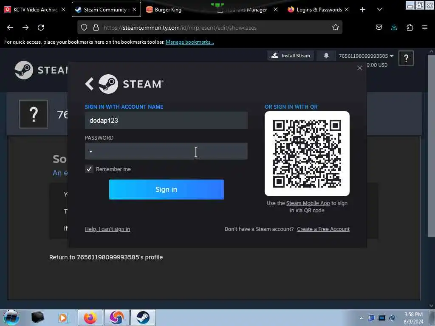Expand the list all tabs chevron
Screen dimensions: 435x326
click(380, 9)
